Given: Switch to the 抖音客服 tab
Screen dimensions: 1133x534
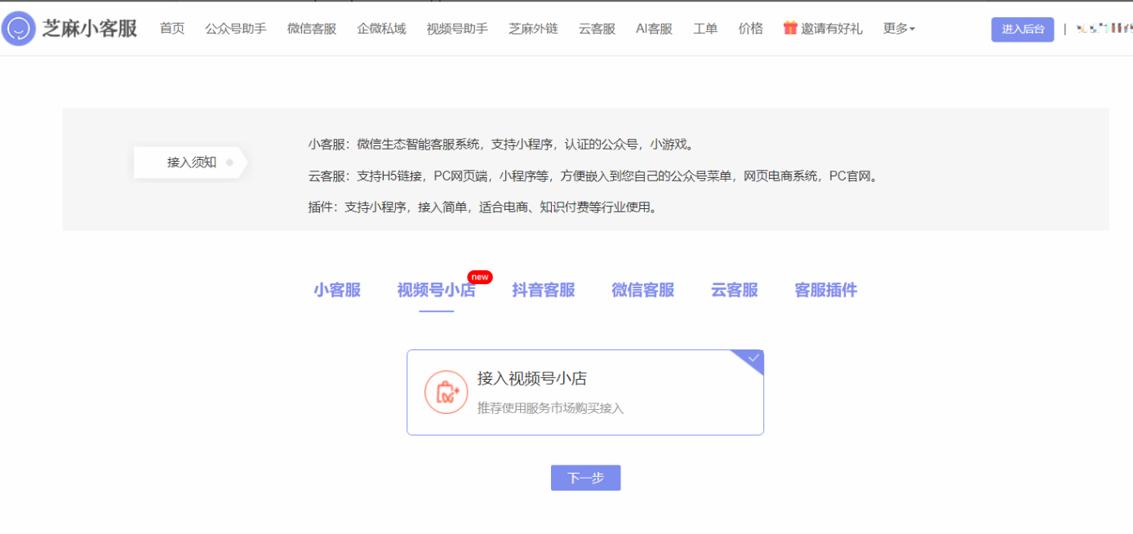Looking at the screenshot, I should 544,290.
